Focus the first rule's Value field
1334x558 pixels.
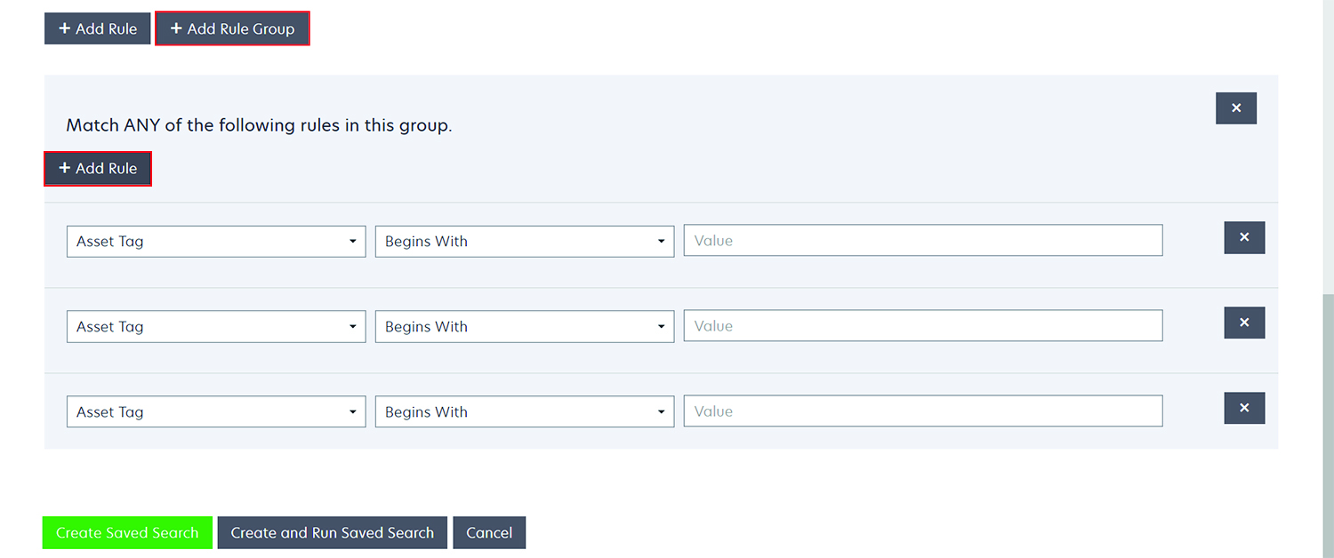(922, 241)
